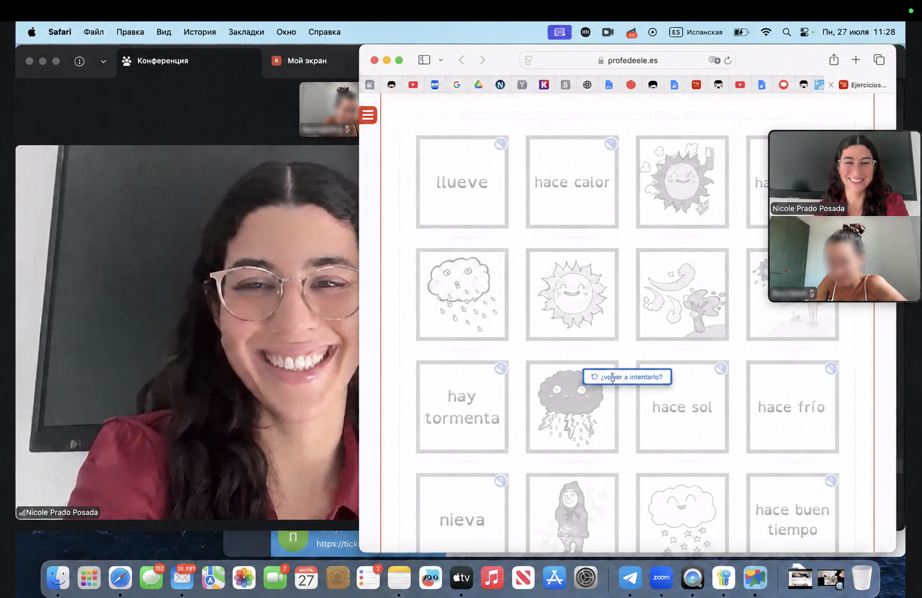922x598 pixels.
Task: Open the Закладки menu
Action: point(246,32)
